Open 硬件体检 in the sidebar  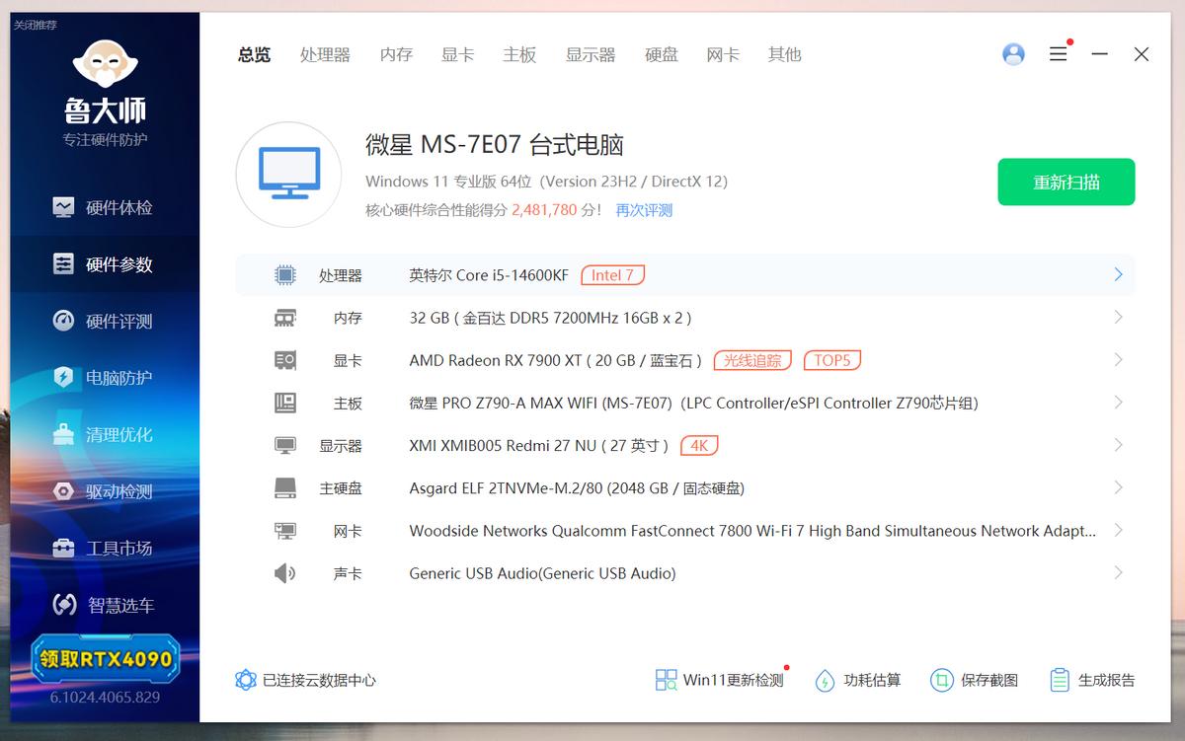pos(104,207)
